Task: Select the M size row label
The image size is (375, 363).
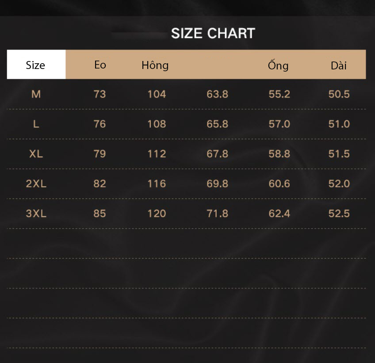Action: (x=36, y=94)
